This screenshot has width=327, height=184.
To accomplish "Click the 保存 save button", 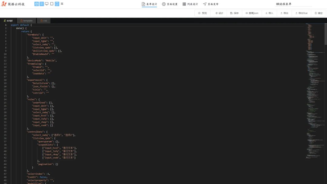I will click(234, 13).
